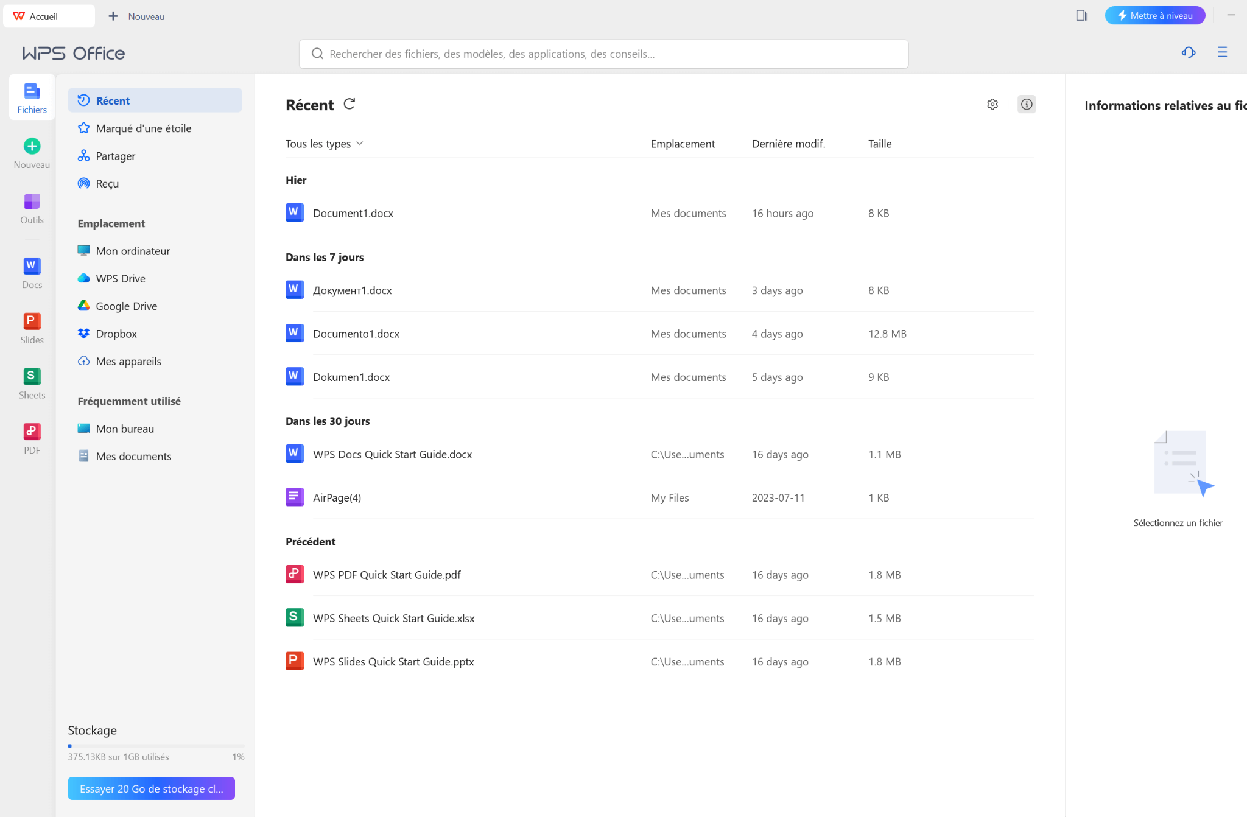Toggle the file information panel
Viewport: 1247px width, 817px height.
tap(1027, 104)
